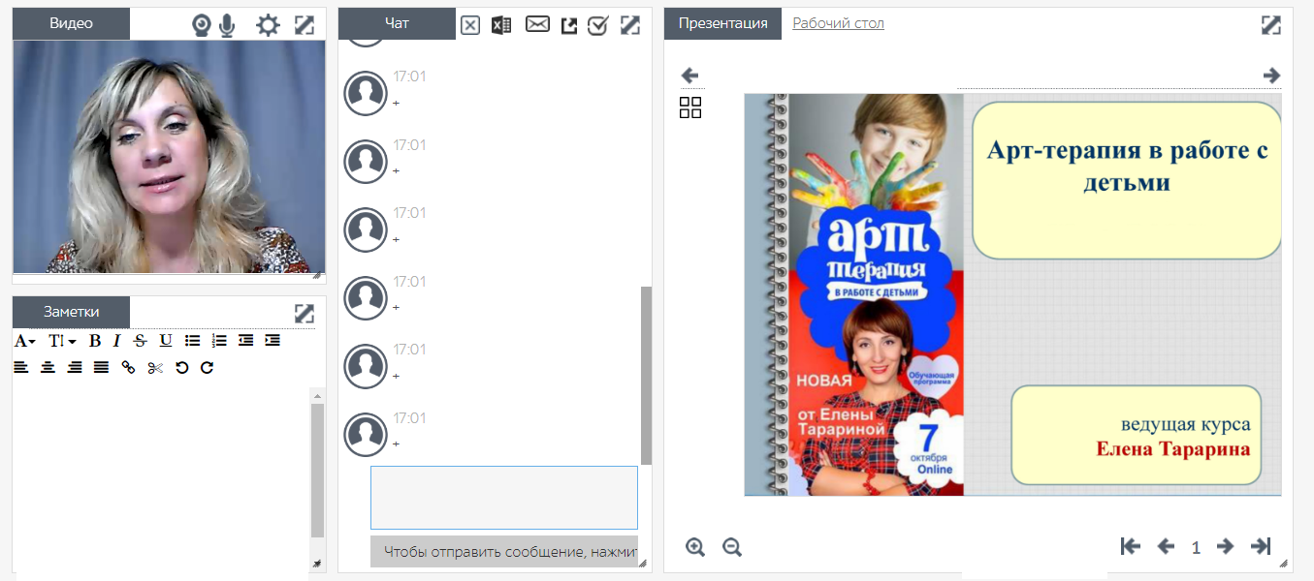
Task: Toggle bold formatting in notes
Action: point(95,341)
